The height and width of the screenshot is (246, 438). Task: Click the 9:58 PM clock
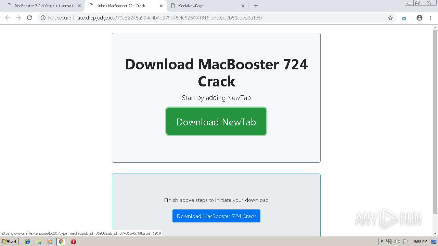click(x=420, y=242)
